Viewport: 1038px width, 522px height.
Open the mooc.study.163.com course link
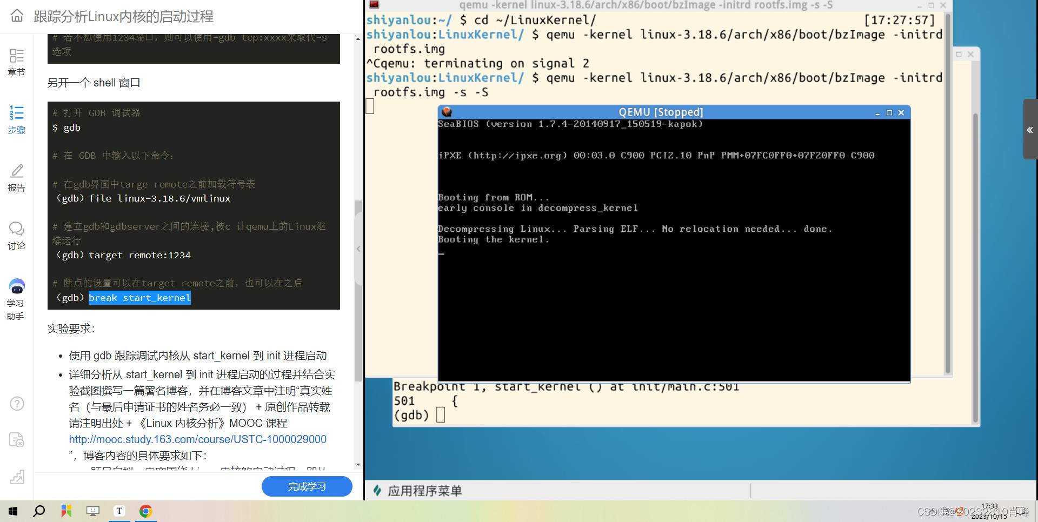[197, 439]
